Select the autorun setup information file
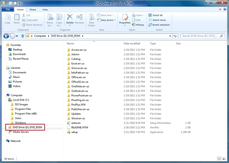The image size is (229, 163). [74, 123]
